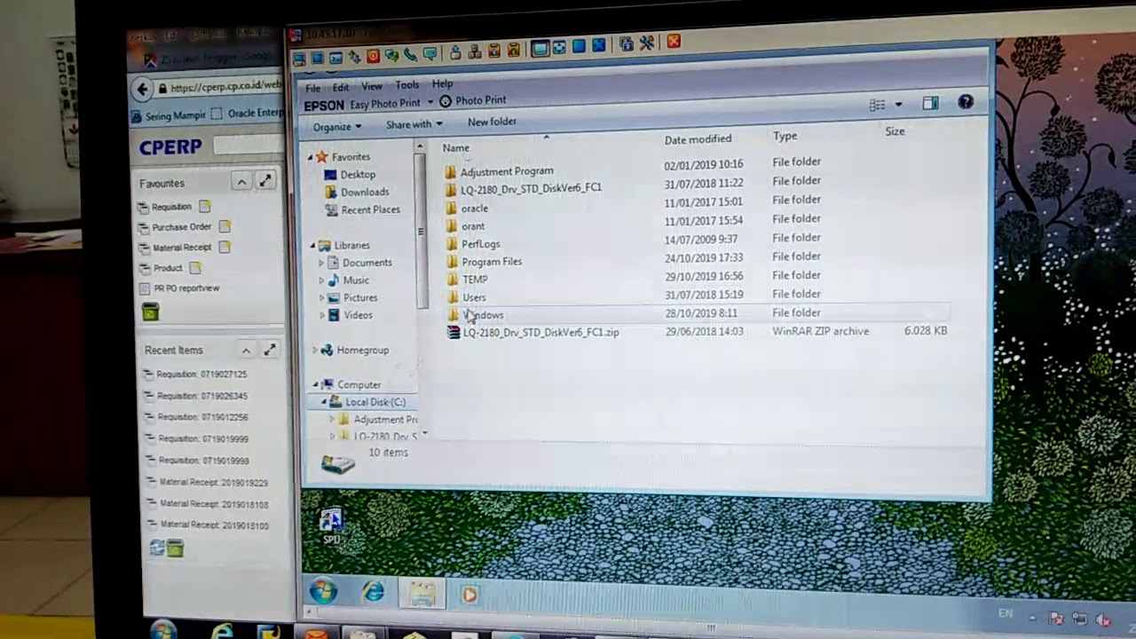Image resolution: width=1136 pixels, height=639 pixels.
Task: Toggle the preview pane icon
Action: (930, 104)
